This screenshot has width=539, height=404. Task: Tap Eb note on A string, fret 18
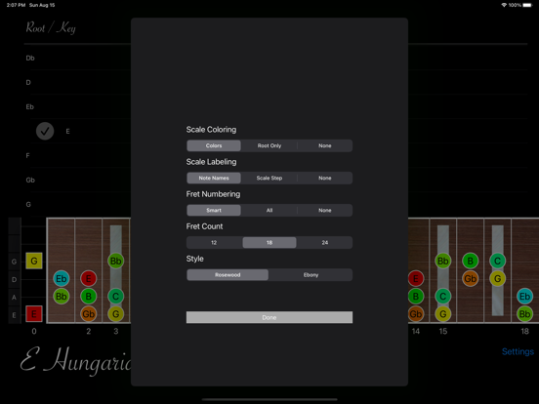(x=524, y=296)
